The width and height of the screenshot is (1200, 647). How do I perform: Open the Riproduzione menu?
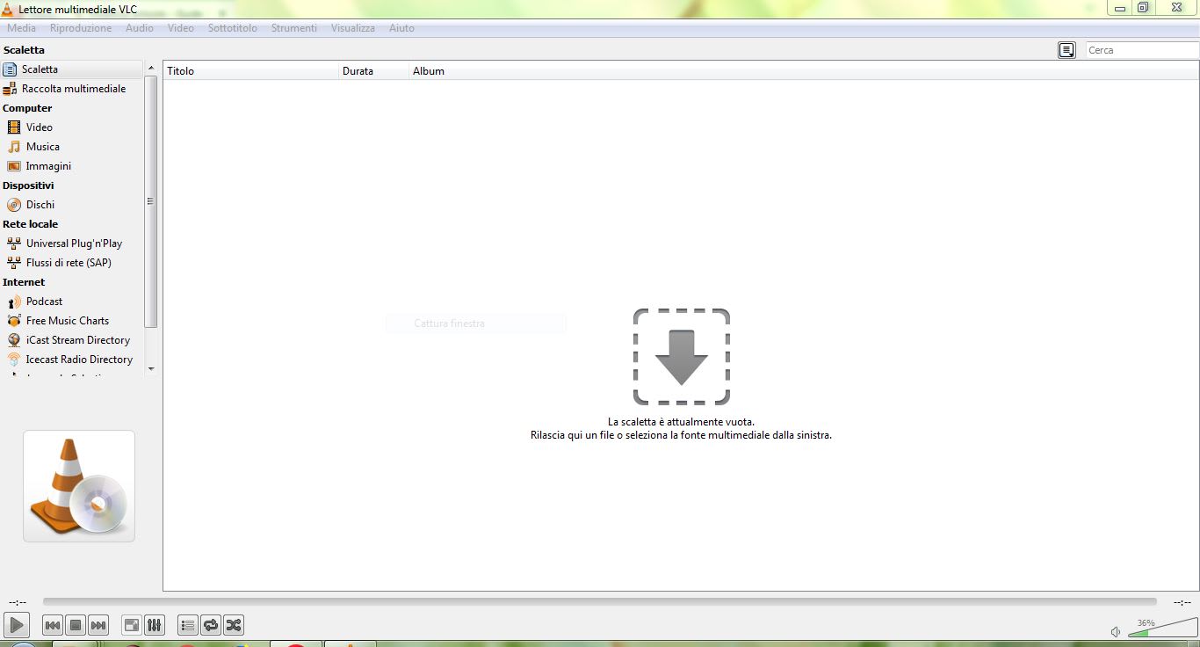(x=81, y=28)
